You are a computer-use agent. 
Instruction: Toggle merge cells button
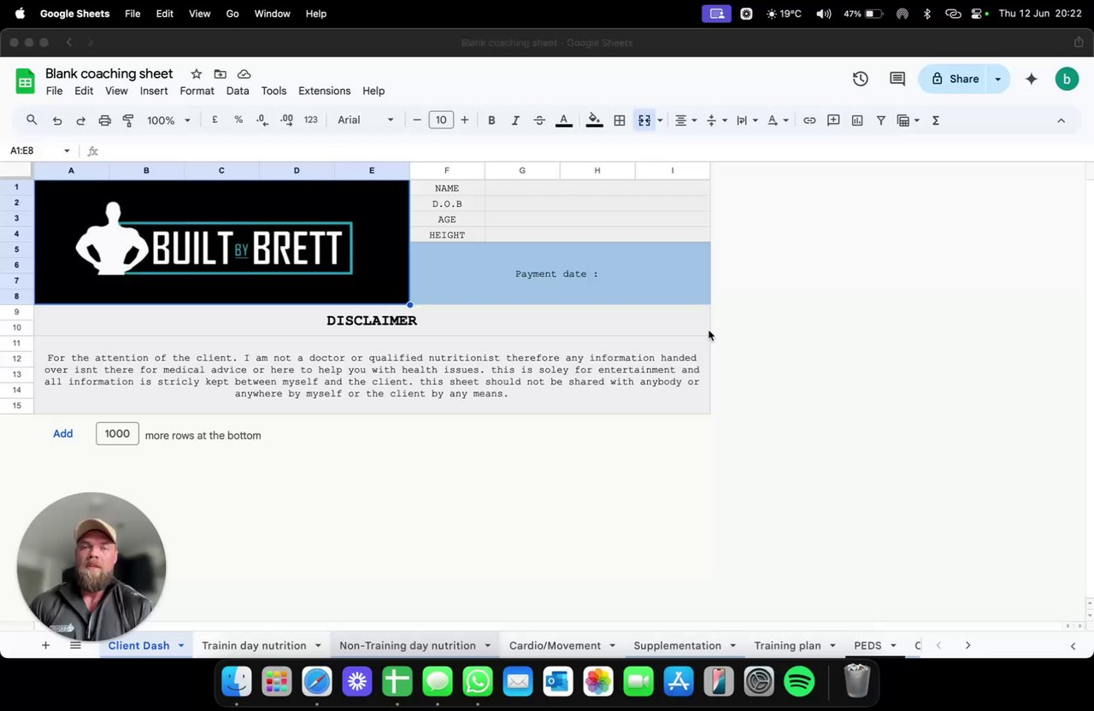(644, 120)
